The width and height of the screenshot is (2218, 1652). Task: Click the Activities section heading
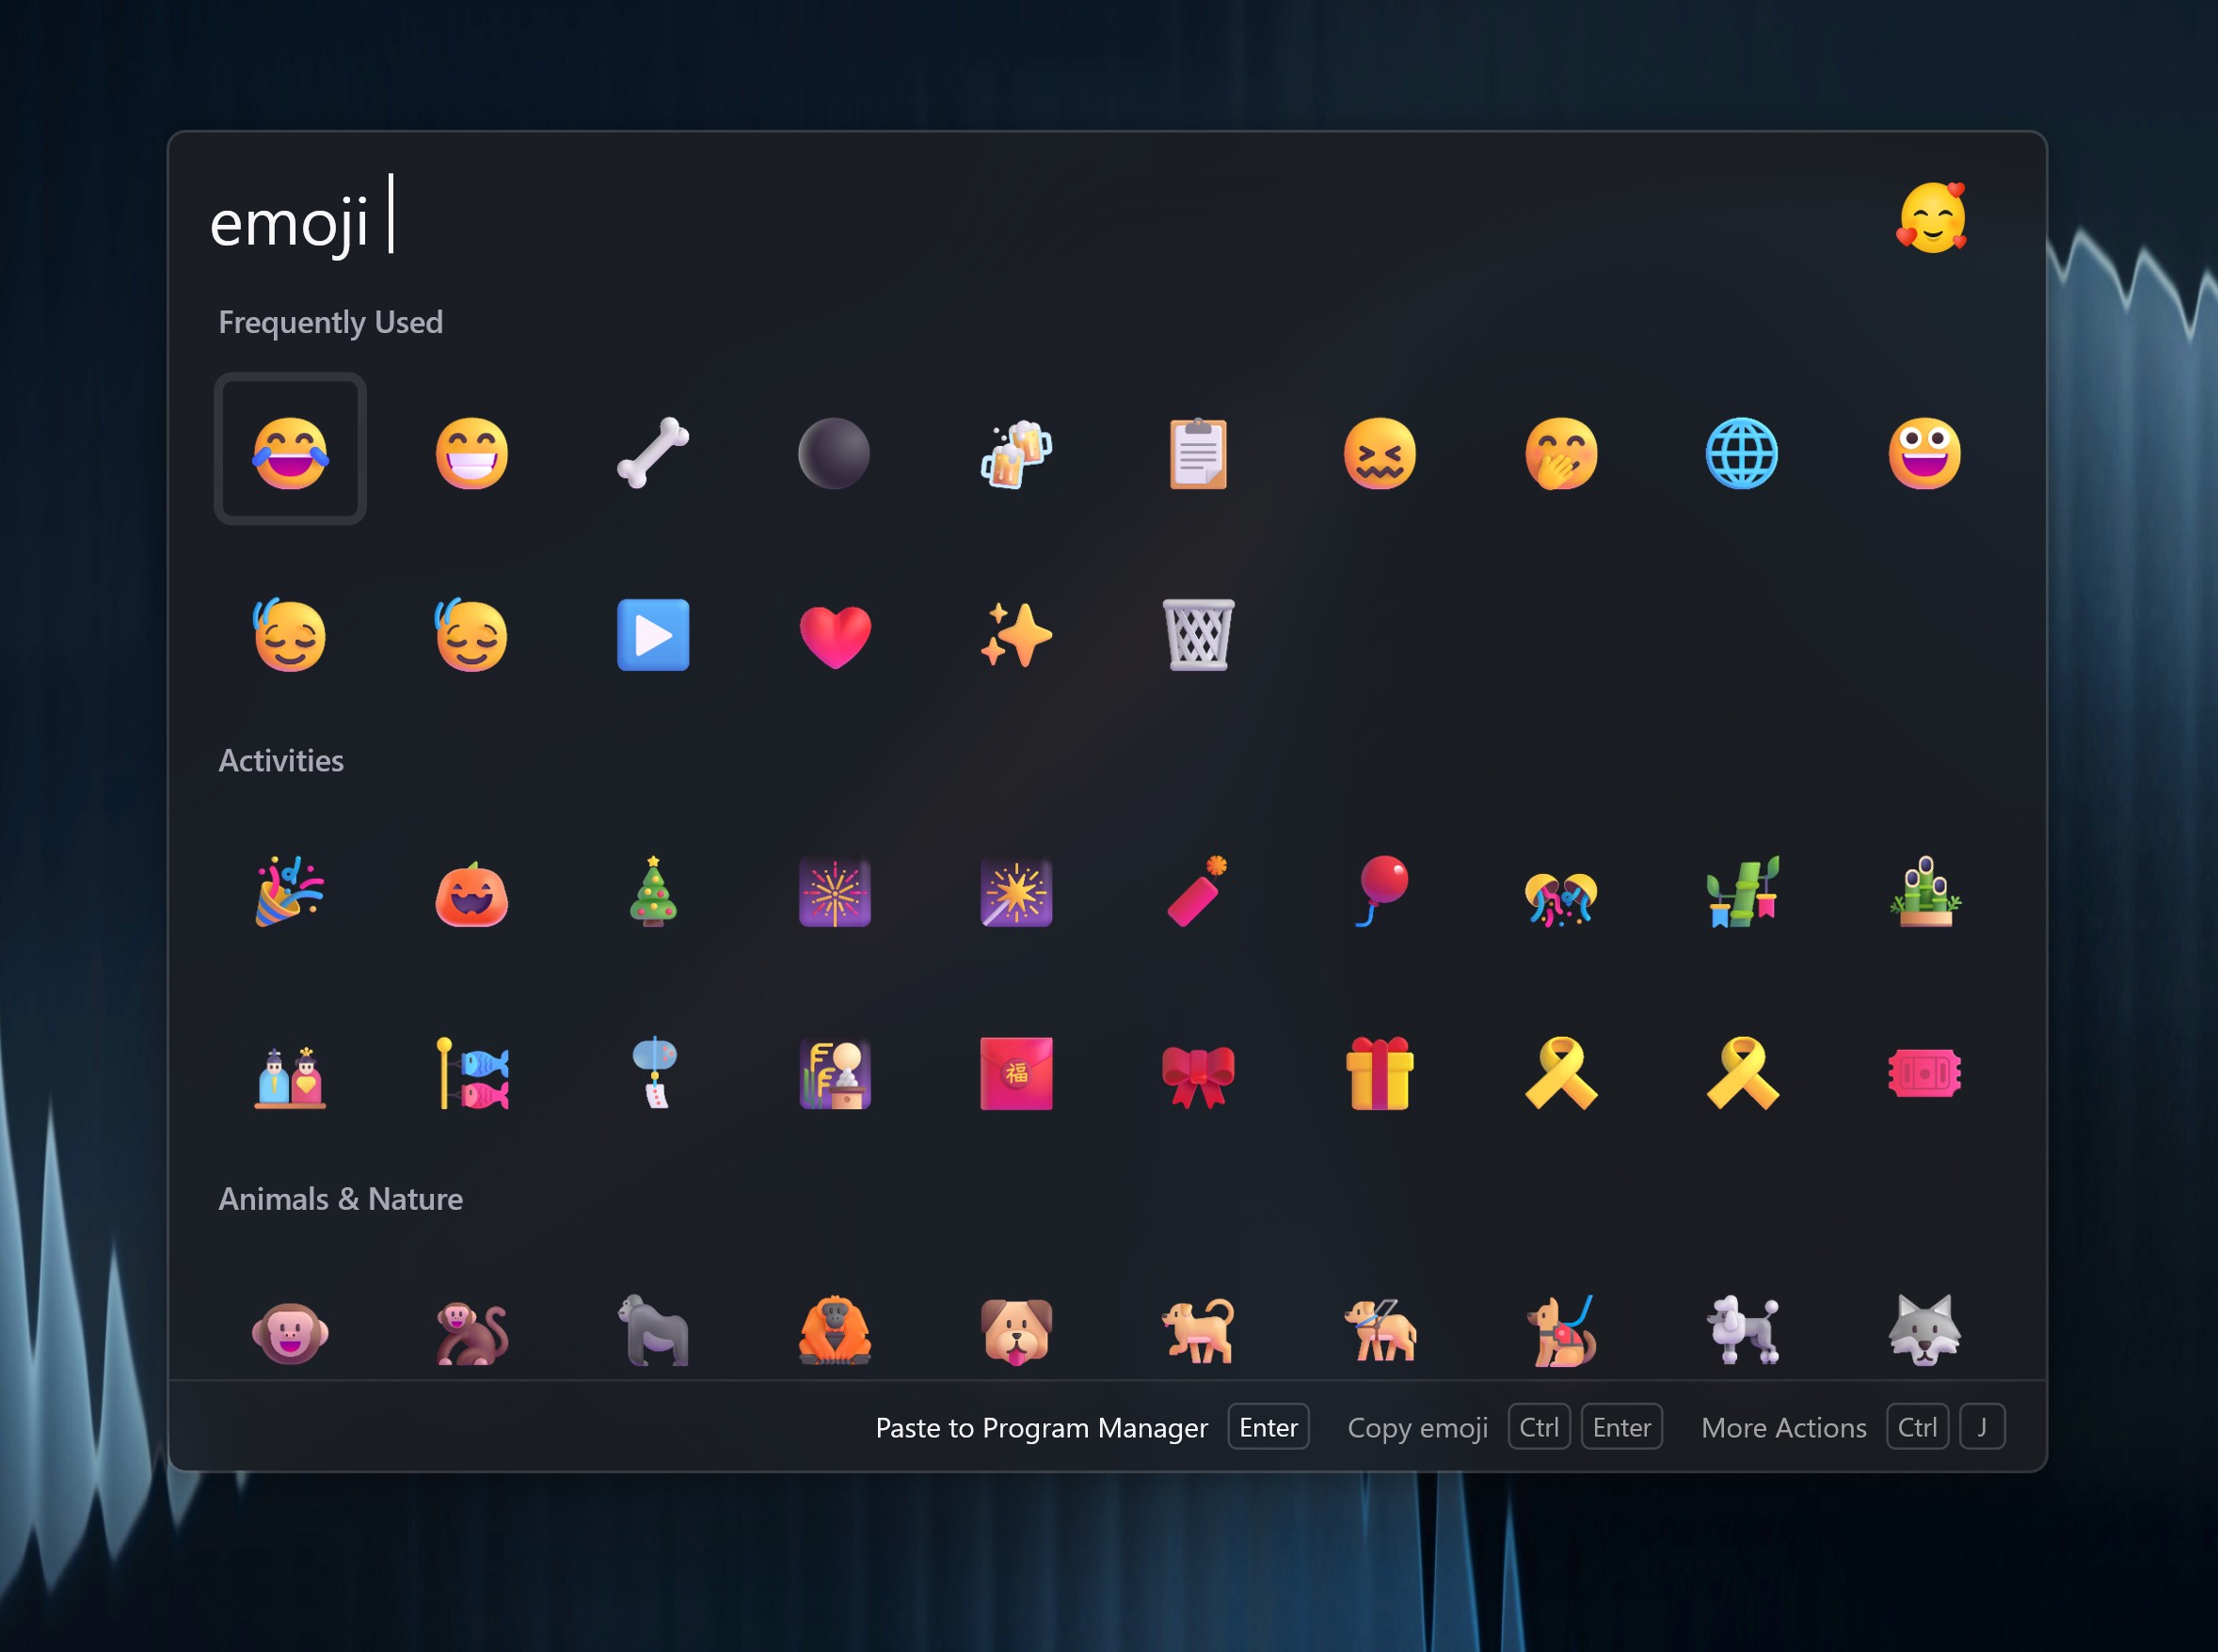[x=281, y=760]
